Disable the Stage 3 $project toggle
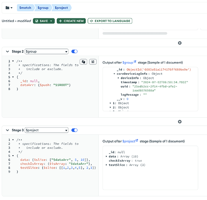 pyautogui.click(x=74, y=130)
